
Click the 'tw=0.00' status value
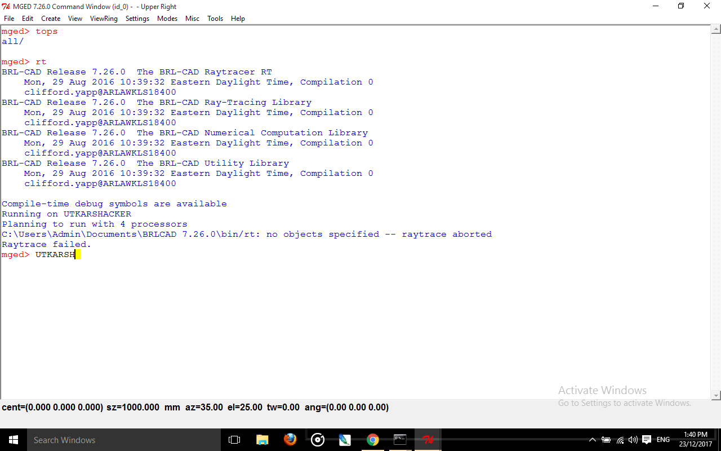pyautogui.click(x=283, y=407)
